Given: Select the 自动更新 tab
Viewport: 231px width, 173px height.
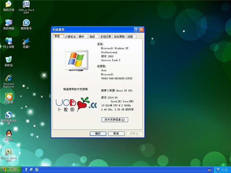Looking at the screenshot, I should coord(119,37).
